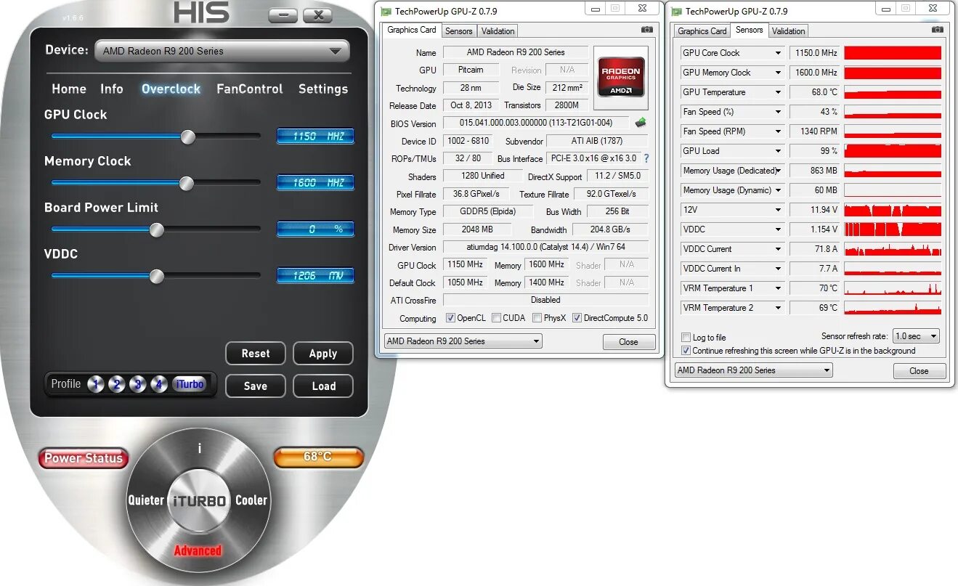
Task: Select profile 1 in HIS iTurbo
Action: [96, 385]
